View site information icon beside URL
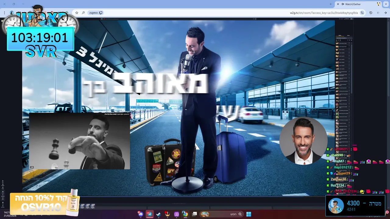This screenshot has width=390, height=219. pos(362,13)
